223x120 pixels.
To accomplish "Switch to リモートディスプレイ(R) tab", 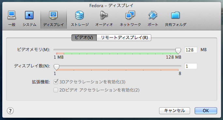I will 124,38.
